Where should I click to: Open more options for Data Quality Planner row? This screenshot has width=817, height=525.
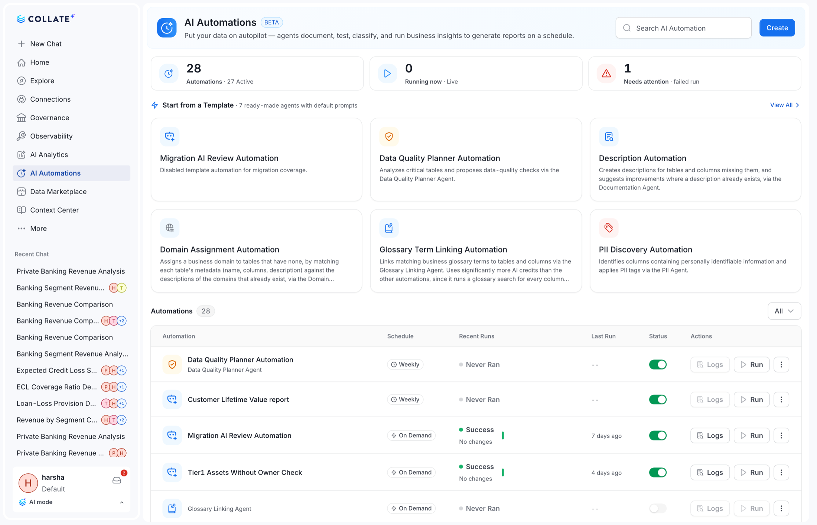point(781,365)
